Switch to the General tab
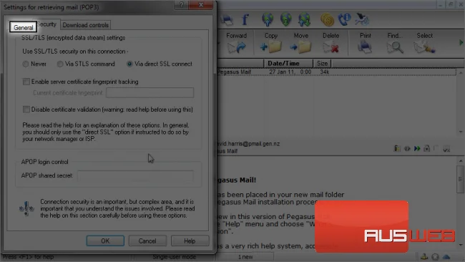The width and height of the screenshot is (465, 262). click(x=23, y=27)
